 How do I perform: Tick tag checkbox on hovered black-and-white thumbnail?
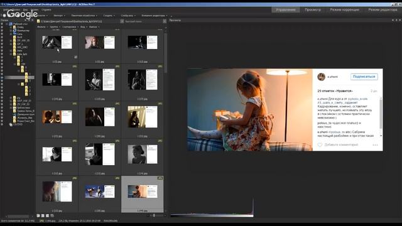[x=75, y=57]
